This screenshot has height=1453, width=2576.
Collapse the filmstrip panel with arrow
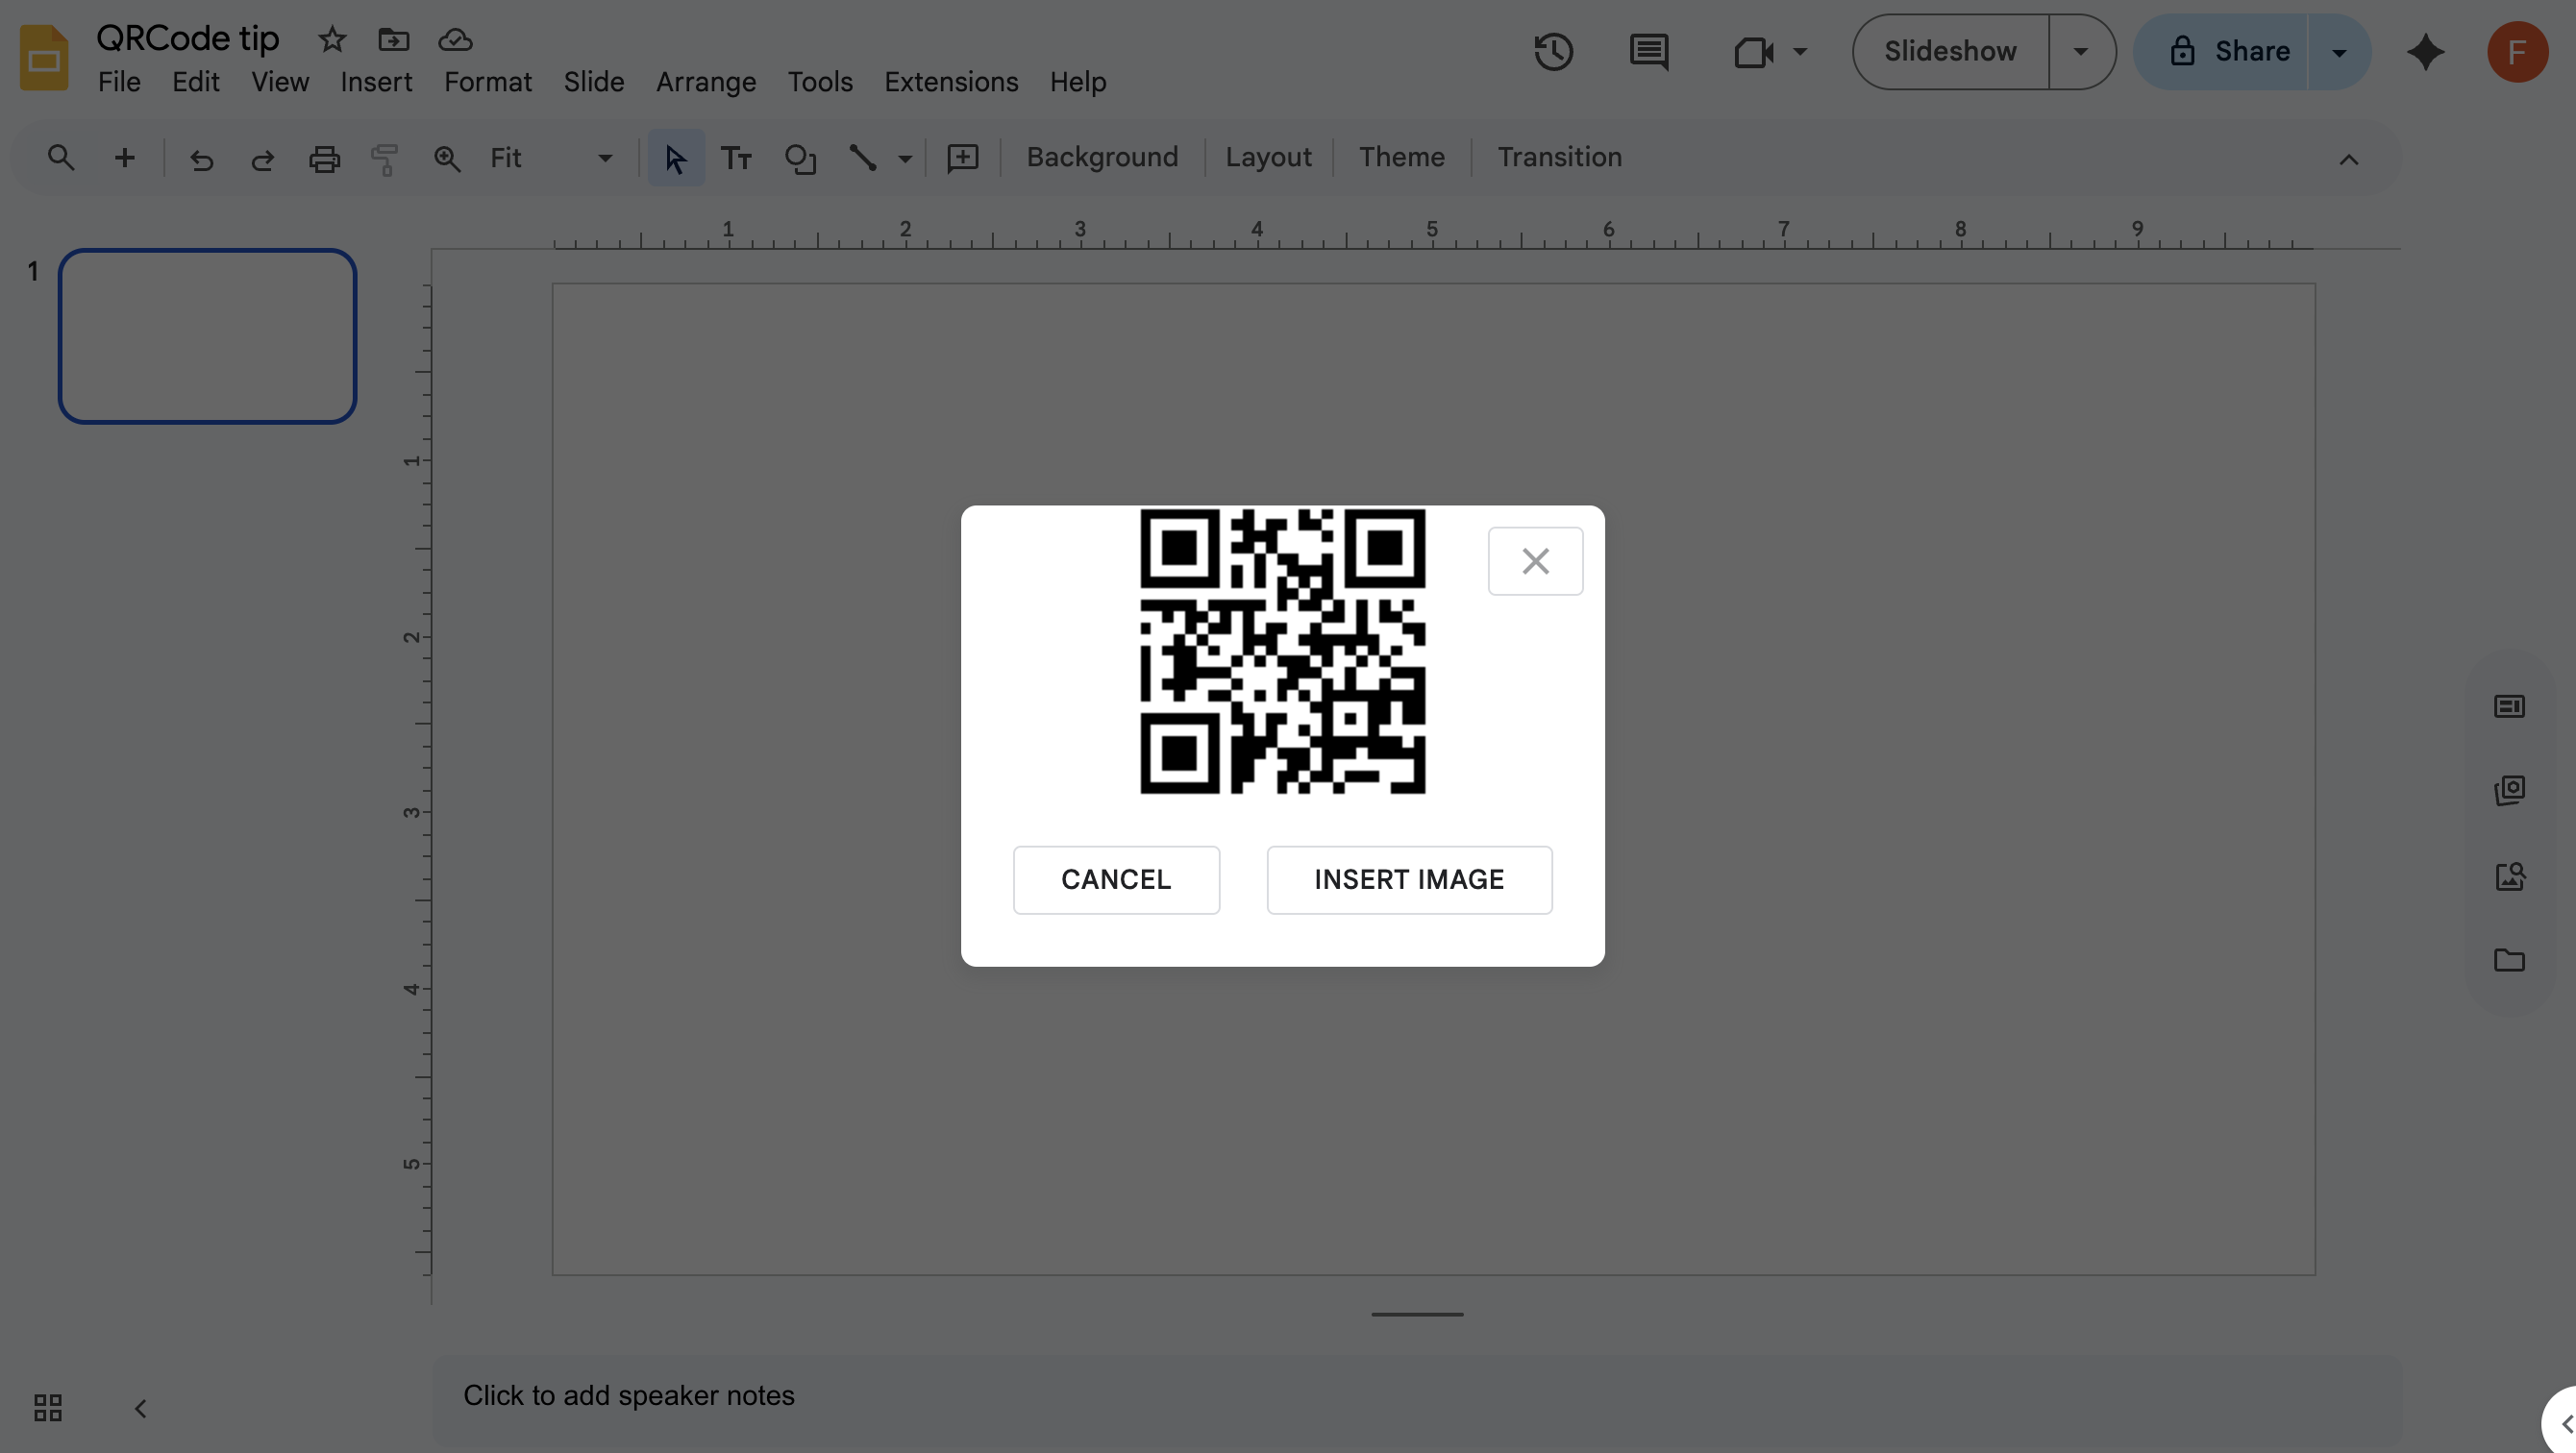point(141,1408)
